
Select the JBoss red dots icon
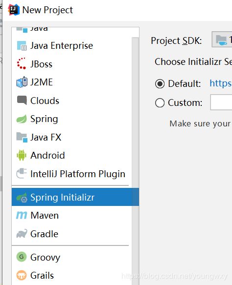pos(22,63)
